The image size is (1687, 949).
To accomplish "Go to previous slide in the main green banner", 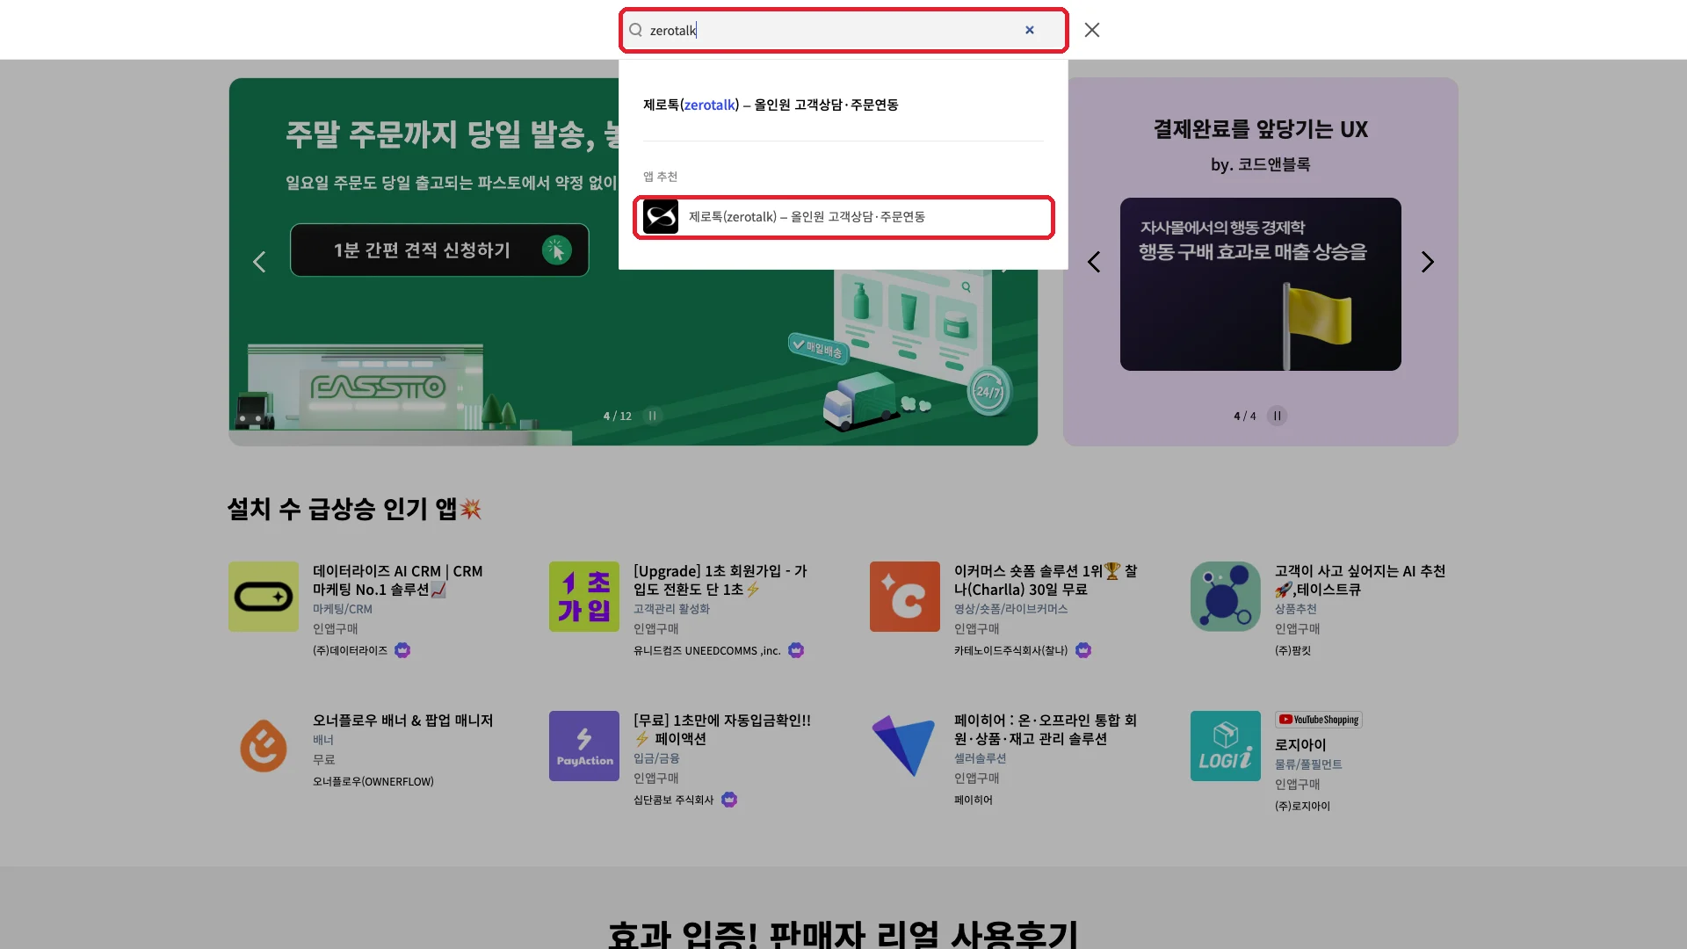I will (x=259, y=262).
